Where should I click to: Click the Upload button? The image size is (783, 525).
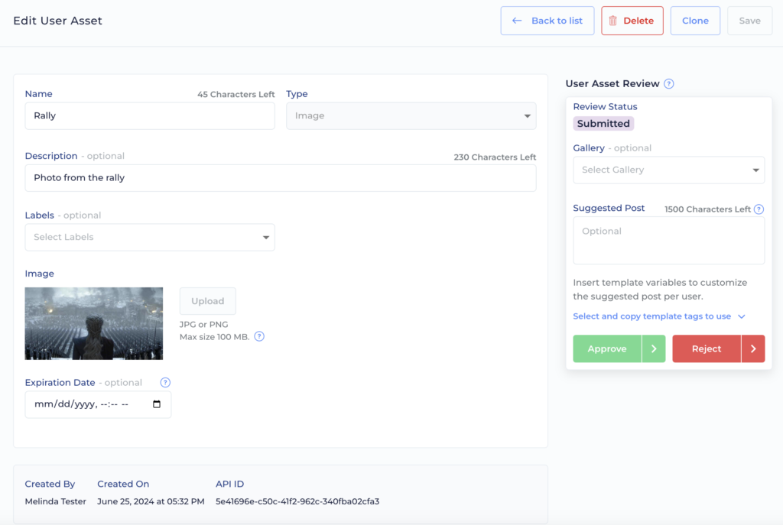tap(208, 301)
